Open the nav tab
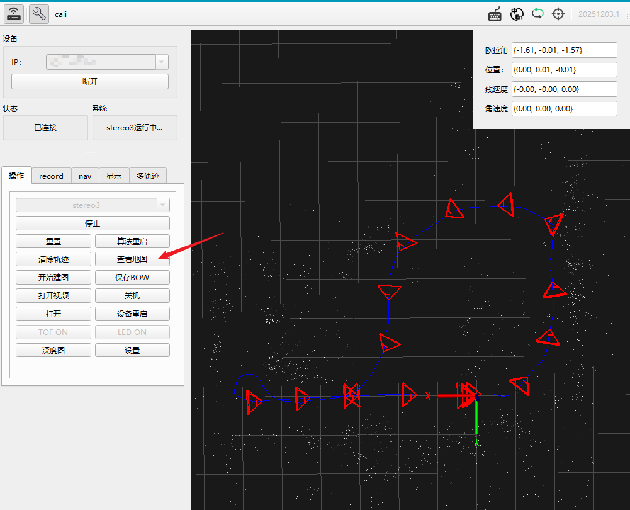630x510 pixels. coord(85,176)
